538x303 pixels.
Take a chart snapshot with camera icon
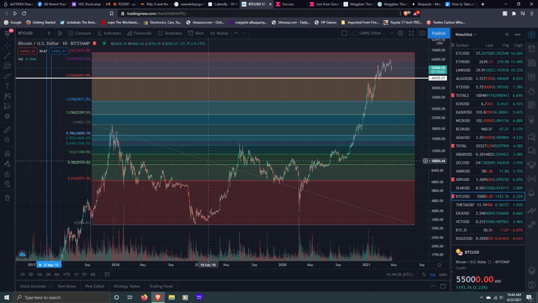[422, 33]
